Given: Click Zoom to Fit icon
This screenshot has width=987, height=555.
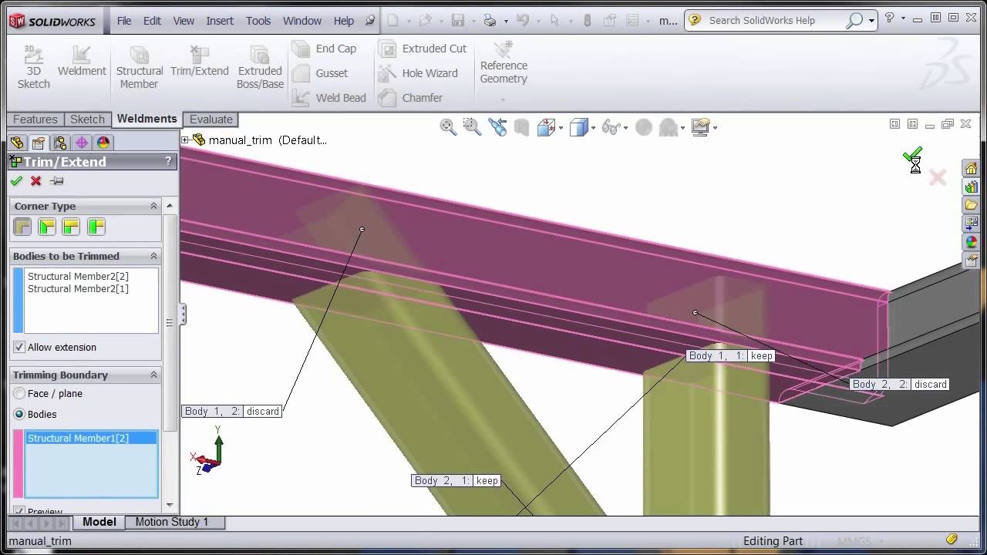Looking at the screenshot, I should pos(448,127).
